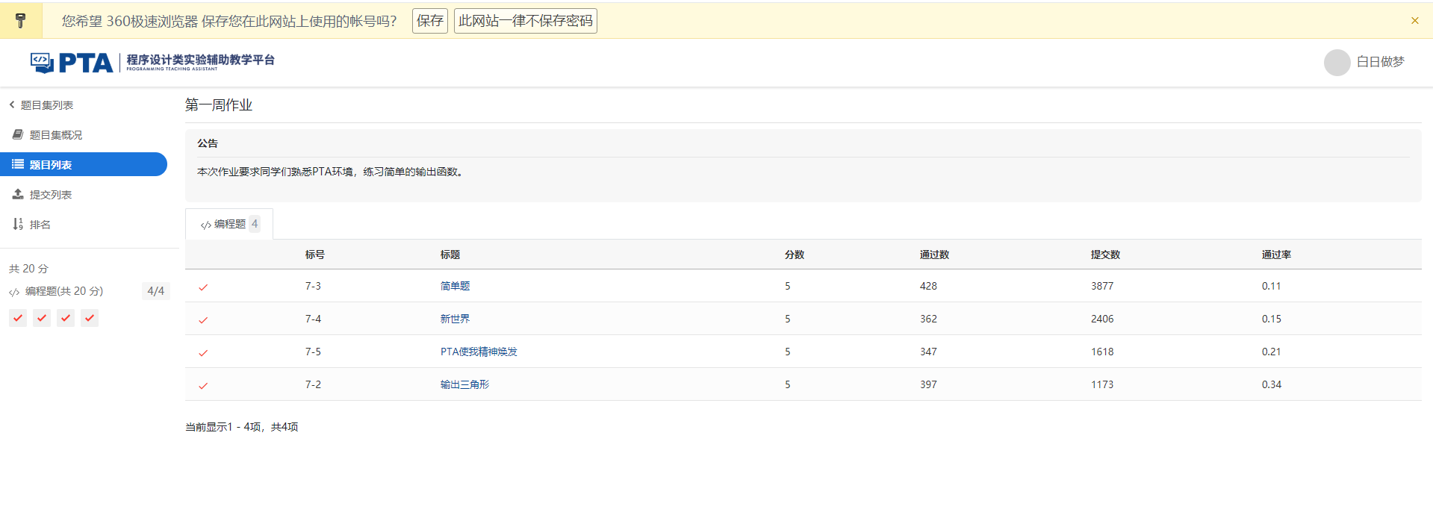Switch to the 编程题 tab
Screen dimensions: 1433x518
tap(229, 224)
